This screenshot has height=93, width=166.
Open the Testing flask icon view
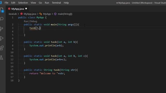point(2,58)
